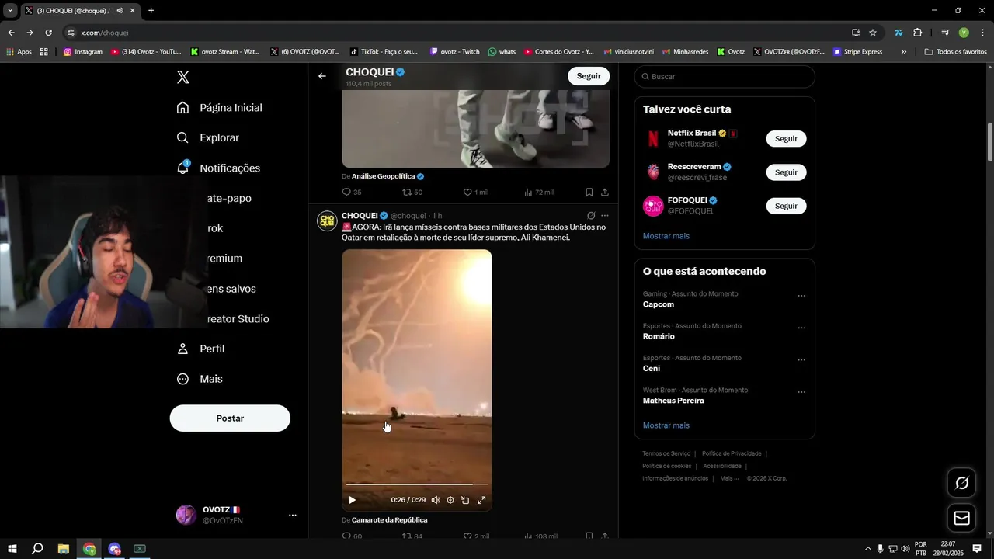Bookmark this page star icon

873,33
